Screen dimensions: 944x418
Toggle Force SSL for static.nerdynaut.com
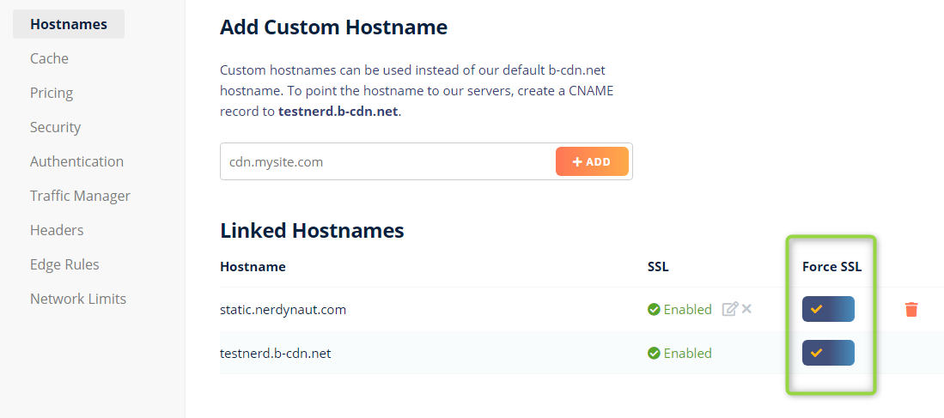coord(828,309)
